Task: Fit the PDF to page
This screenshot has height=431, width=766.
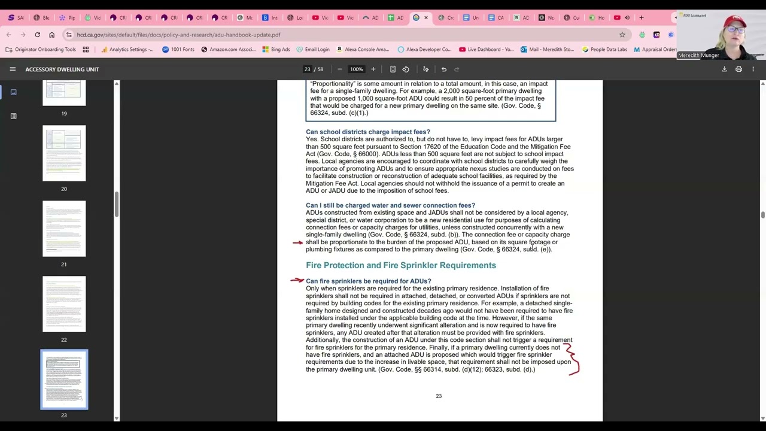Action: coord(393,69)
